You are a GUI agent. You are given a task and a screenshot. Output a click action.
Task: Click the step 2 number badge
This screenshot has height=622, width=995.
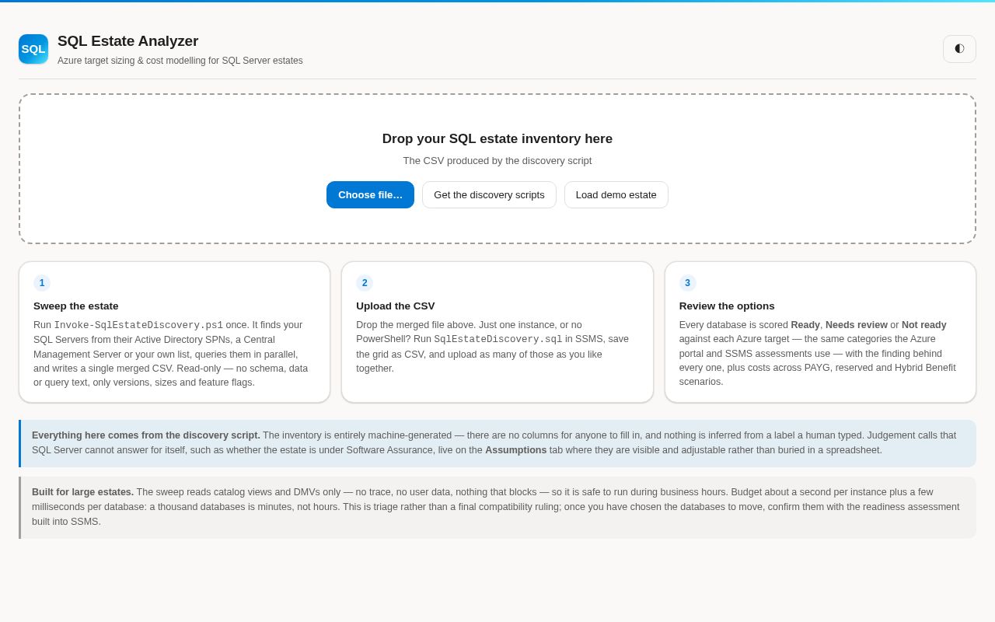365,283
